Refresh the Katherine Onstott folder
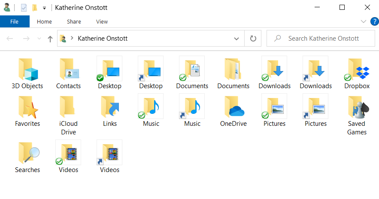The height and width of the screenshot is (199, 379). tap(253, 39)
